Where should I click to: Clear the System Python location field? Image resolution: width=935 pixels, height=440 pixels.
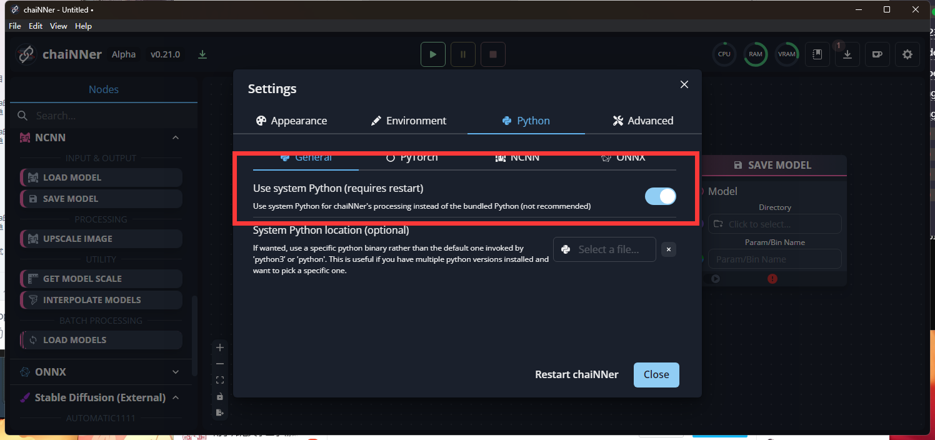[669, 249]
